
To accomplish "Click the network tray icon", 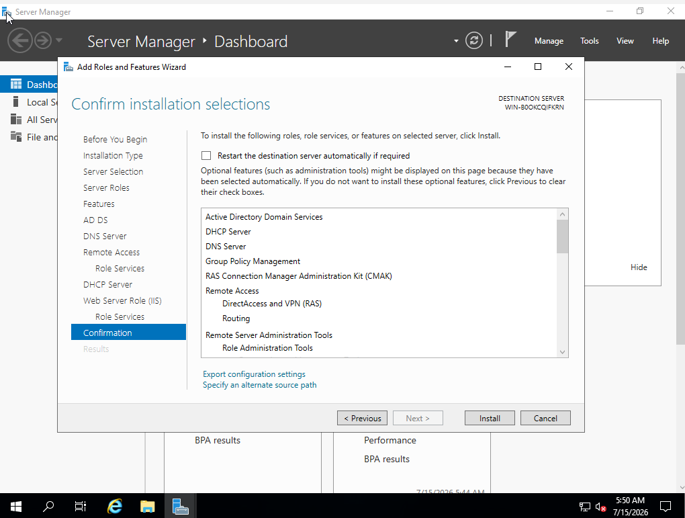I will [x=584, y=507].
